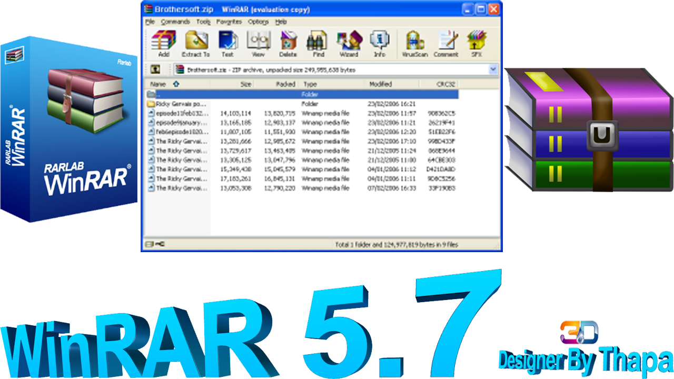
Task: Select The Ricky Gervai... file modified 17:10
Action: 182,141
